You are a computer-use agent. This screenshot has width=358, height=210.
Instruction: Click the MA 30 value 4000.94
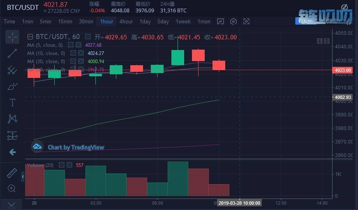96,62
